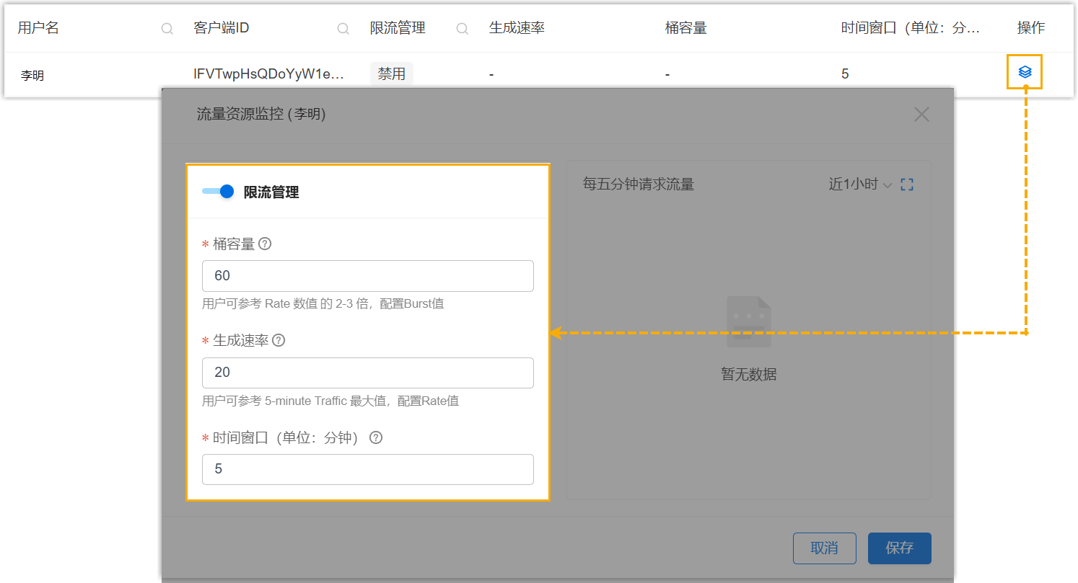1078x583 pixels.
Task: Click the 客户端ID value in 李明 row
Action: tap(268, 74)
